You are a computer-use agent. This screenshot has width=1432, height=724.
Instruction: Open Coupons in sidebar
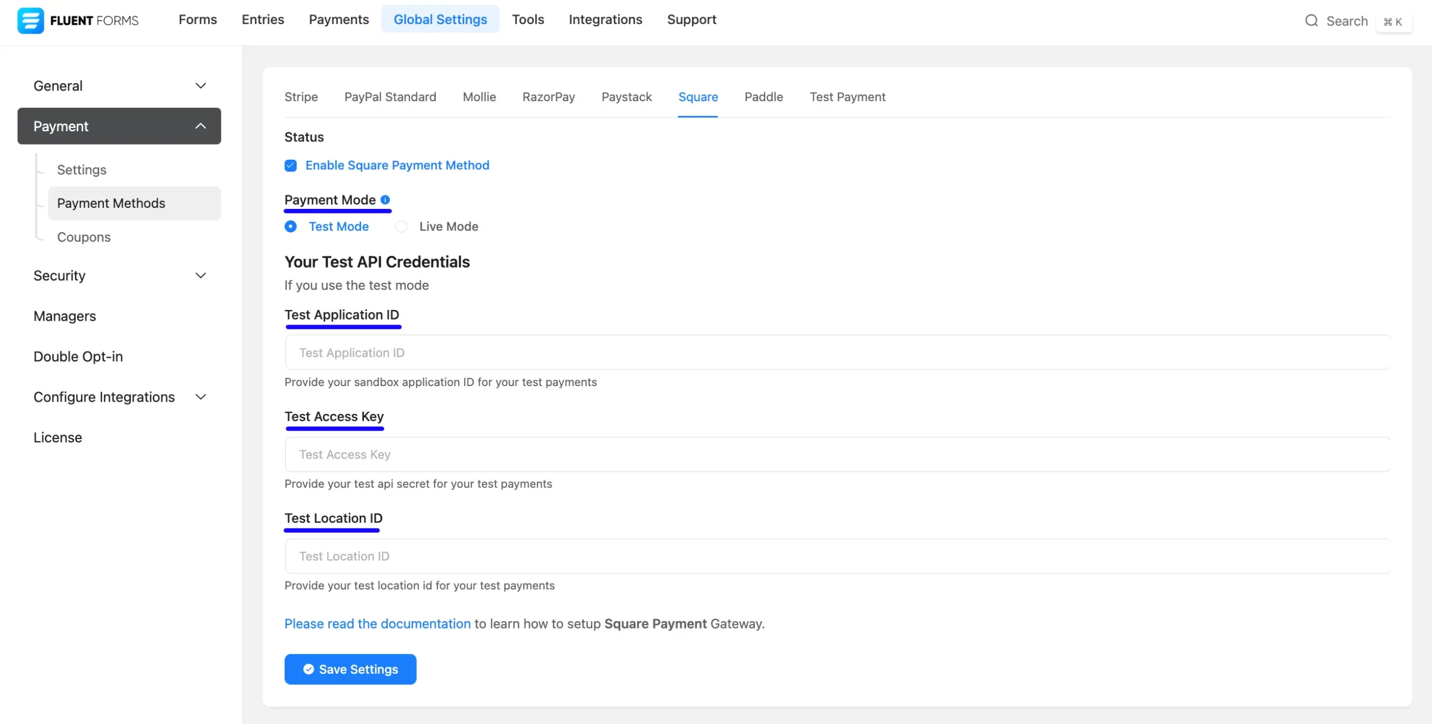(84, 237)
